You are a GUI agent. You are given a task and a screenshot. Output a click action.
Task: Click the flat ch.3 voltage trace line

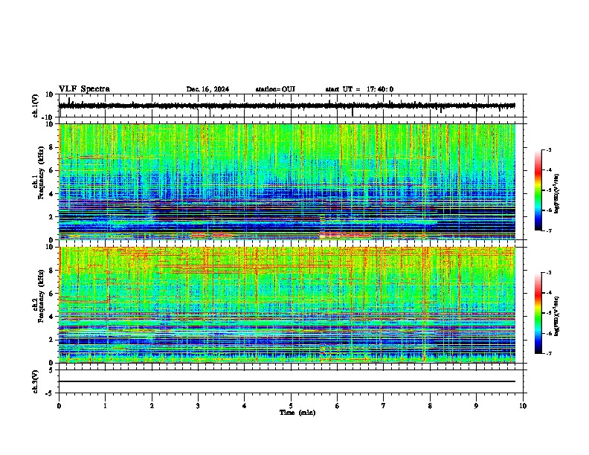coord(287,381)
